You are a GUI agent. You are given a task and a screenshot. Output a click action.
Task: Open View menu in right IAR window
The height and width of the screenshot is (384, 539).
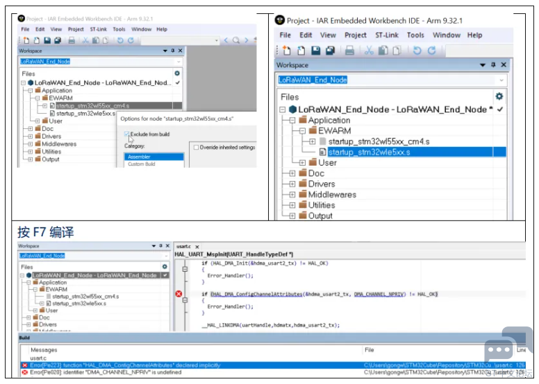(x=328, y=35)
